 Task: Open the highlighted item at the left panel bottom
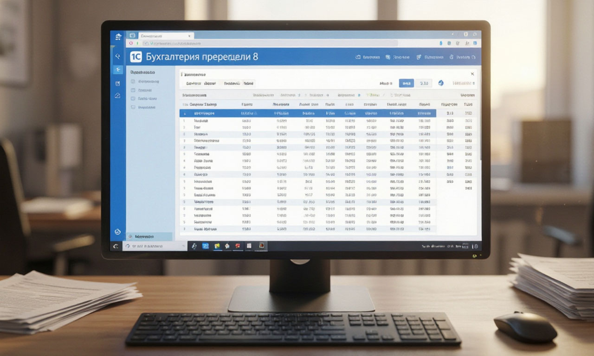click(x=149, y=236)
